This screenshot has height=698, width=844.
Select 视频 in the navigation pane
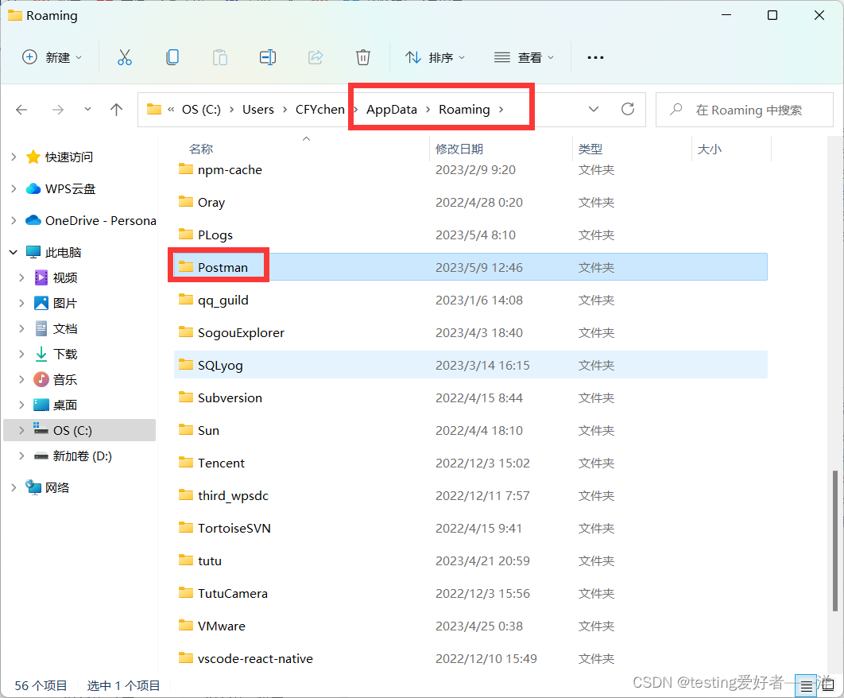point(65,278)
